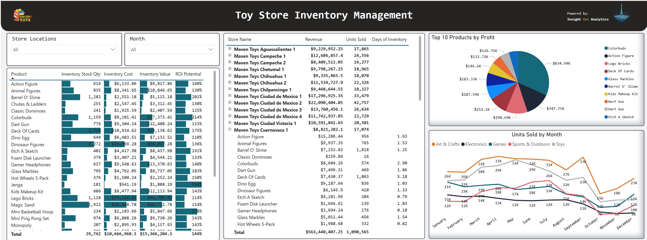Select Art & Crafts line legend
The height and width of the screenshot is (240, 647).
tap(445, 144)
